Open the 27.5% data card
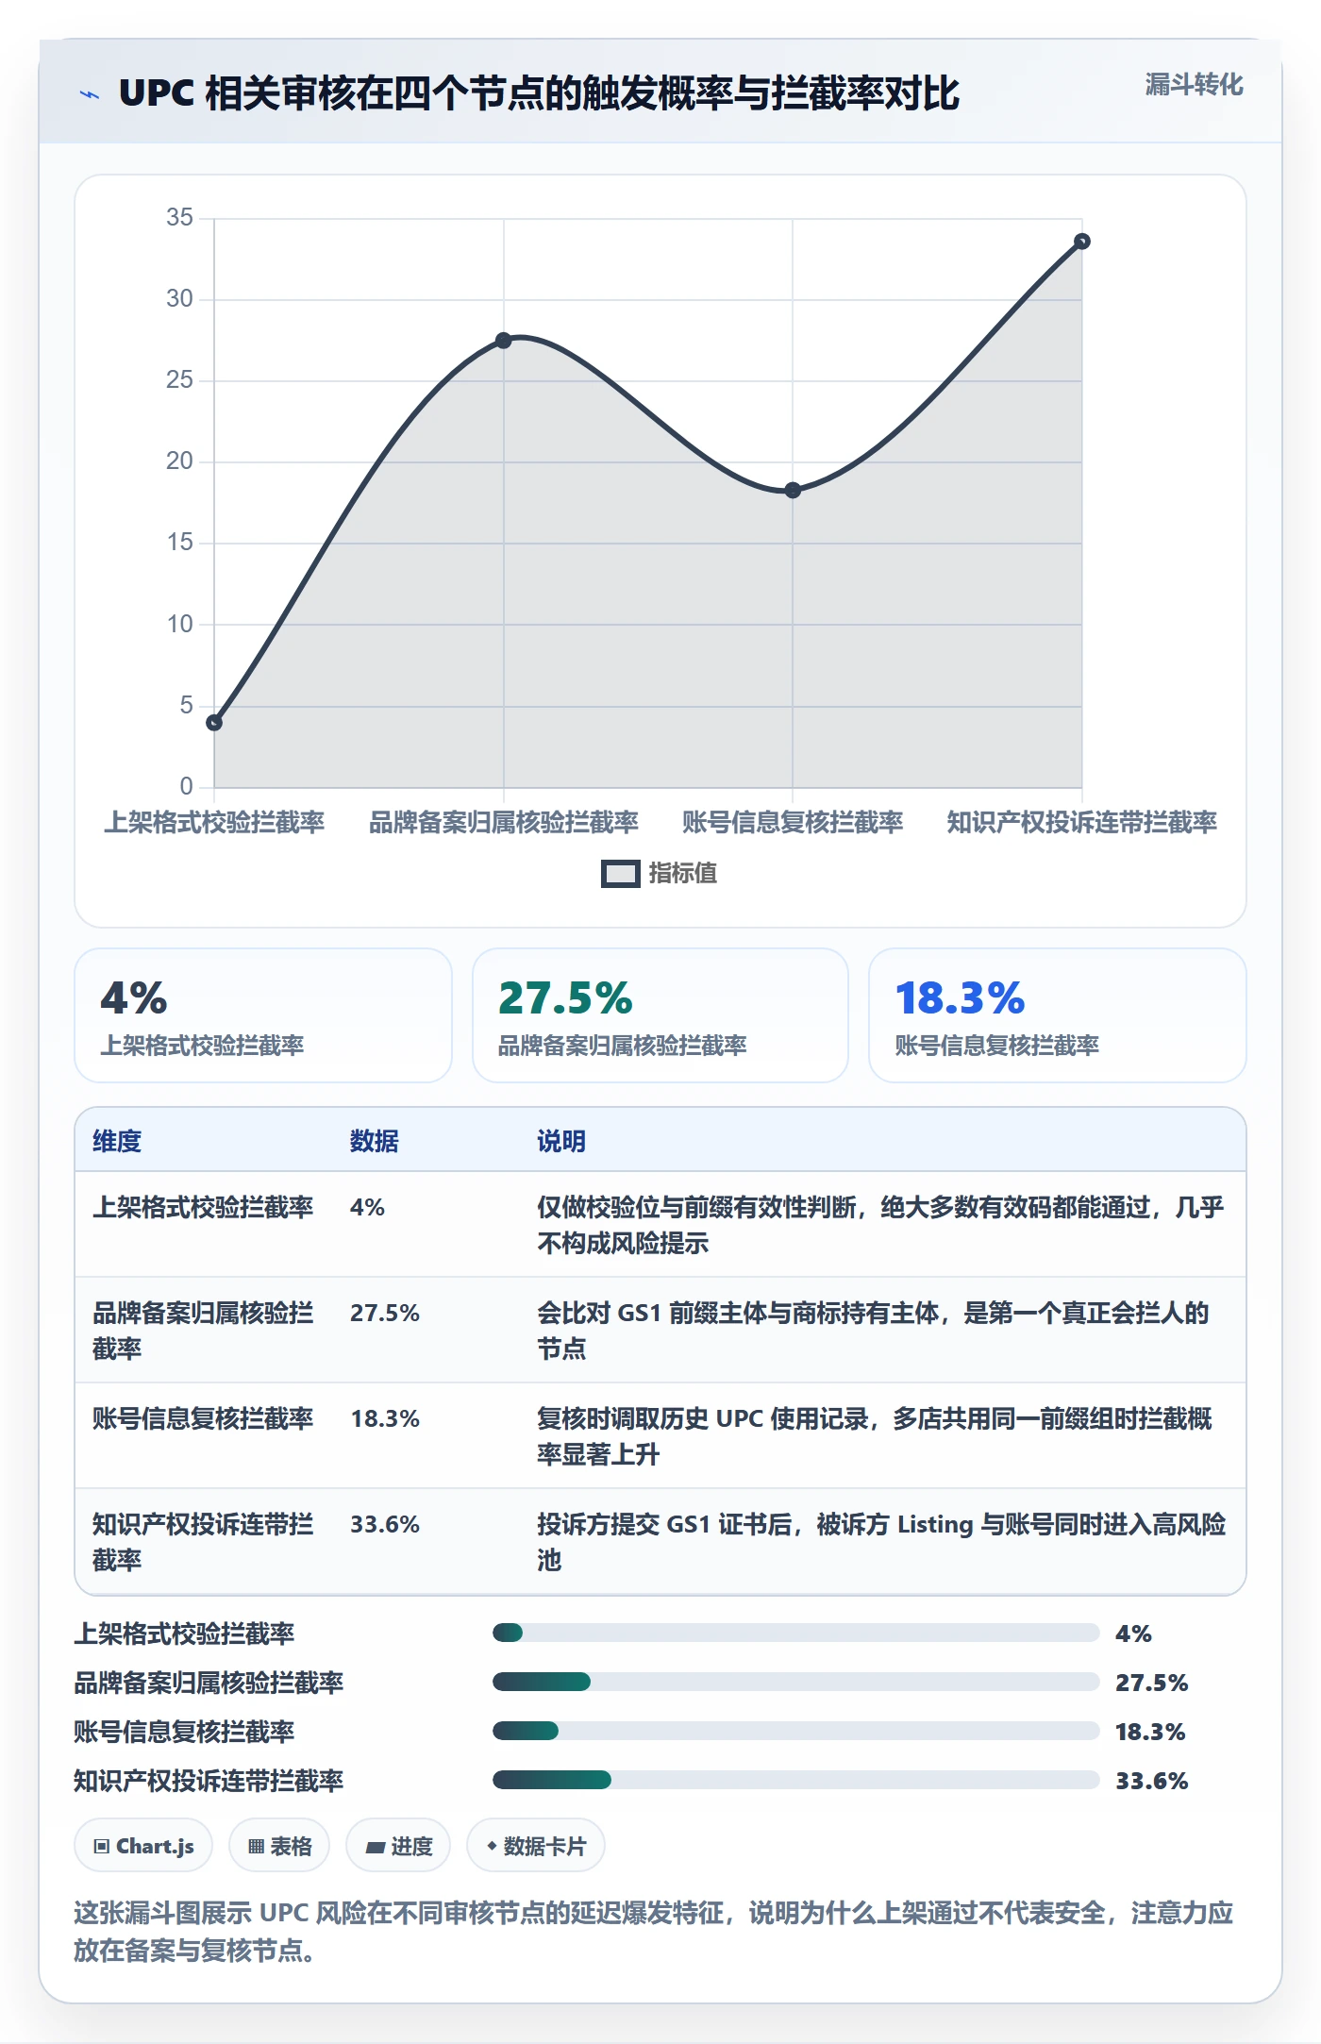 coord(660,1015)
